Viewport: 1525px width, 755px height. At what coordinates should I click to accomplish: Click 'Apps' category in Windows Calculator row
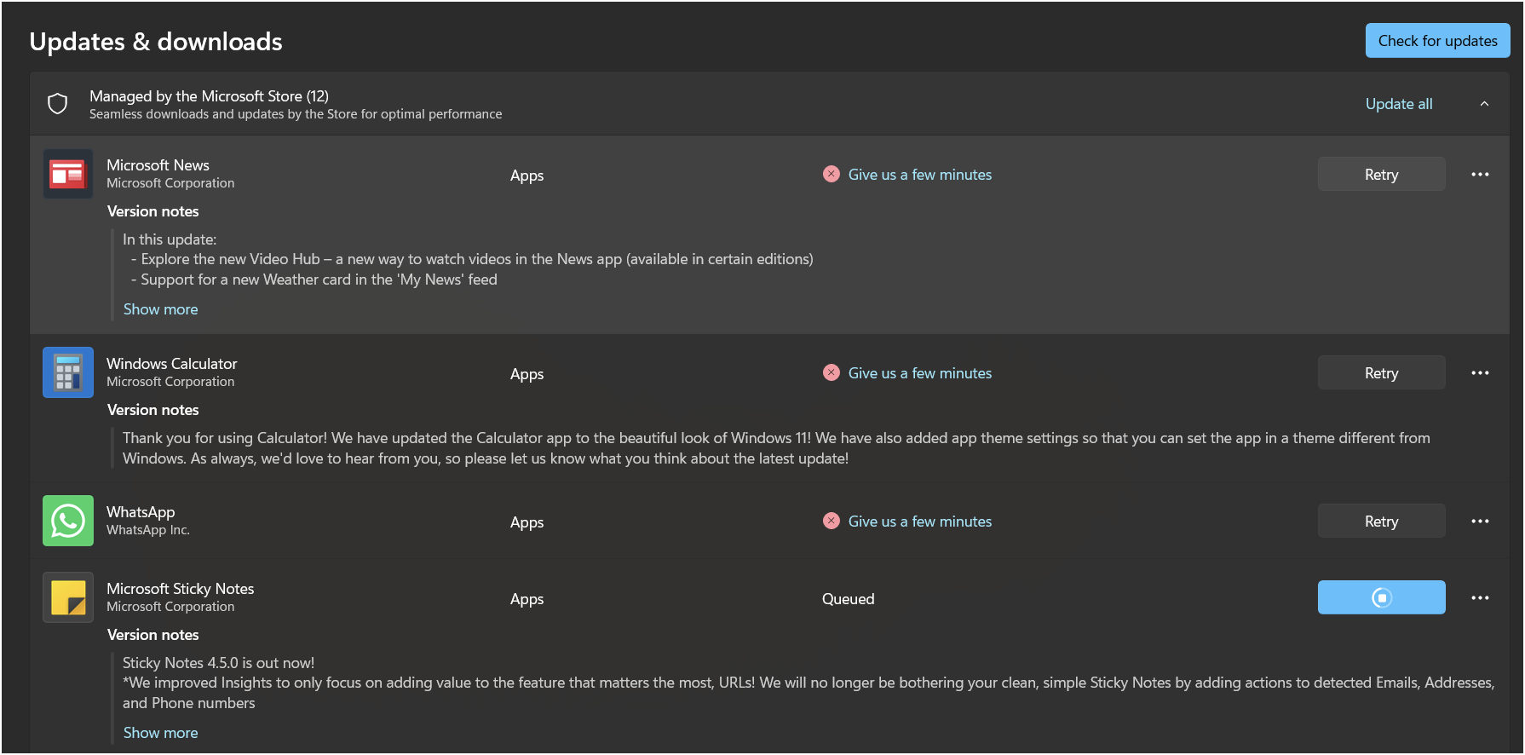point(527,374)
